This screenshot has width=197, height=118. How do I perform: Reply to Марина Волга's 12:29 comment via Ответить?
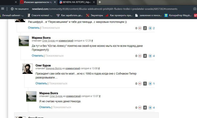point(37,56)
